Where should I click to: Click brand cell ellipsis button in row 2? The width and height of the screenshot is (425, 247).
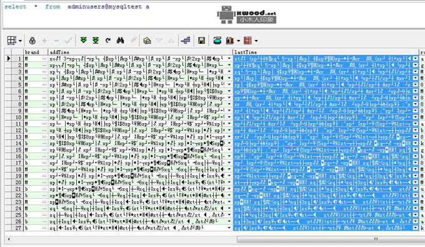(44, 65)
